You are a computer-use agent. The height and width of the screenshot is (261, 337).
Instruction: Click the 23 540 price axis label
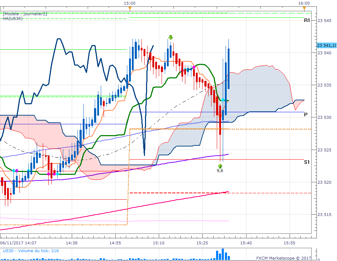[325, 53]
